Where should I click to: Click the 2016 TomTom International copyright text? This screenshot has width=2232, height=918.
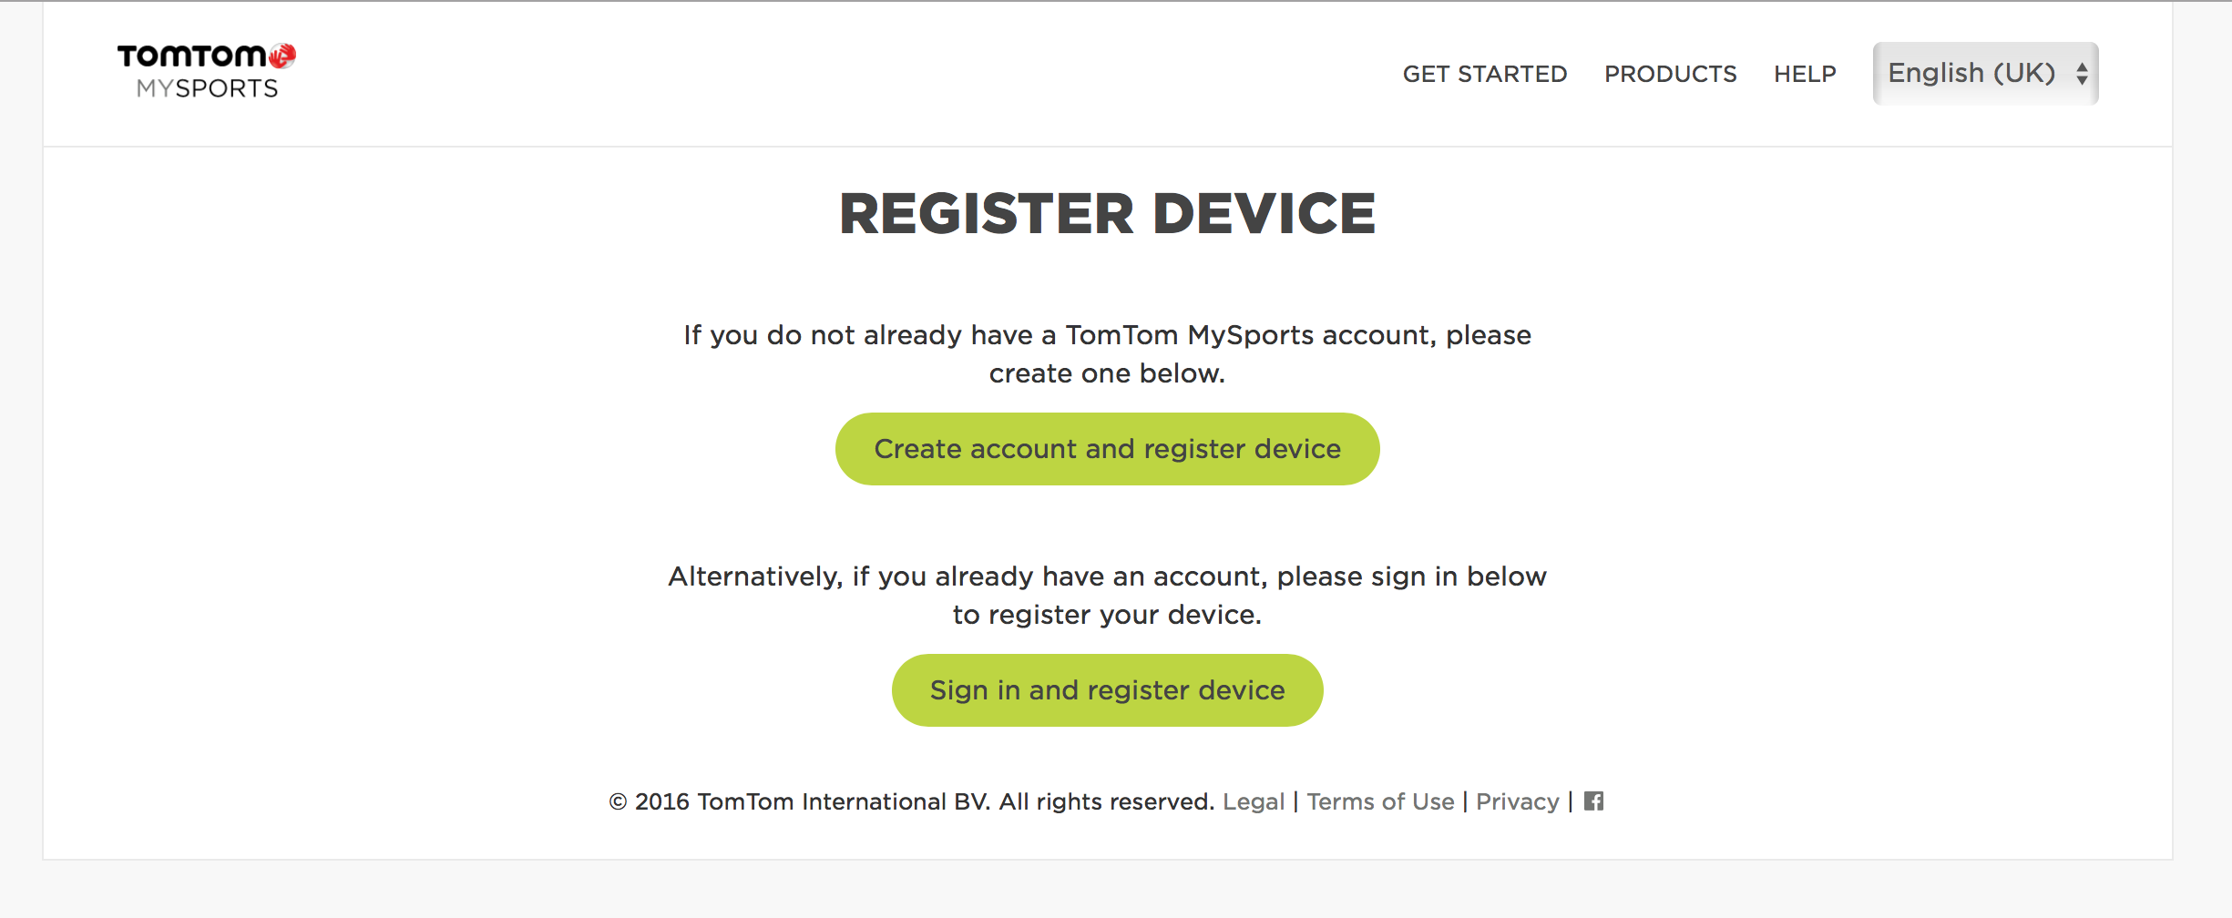(911, 801)
